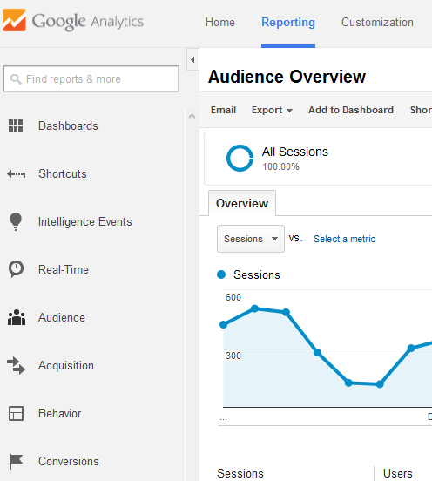
Task: Select the Reporting tab
Action: [288, 22]
